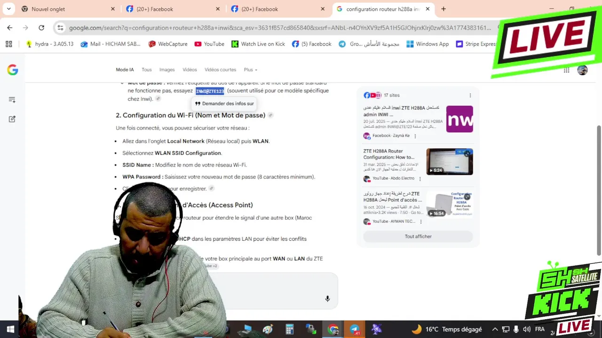Reload the current Google page
Image resolution: width=602 pixels, height=338 pixels.
tap(41, 28)
